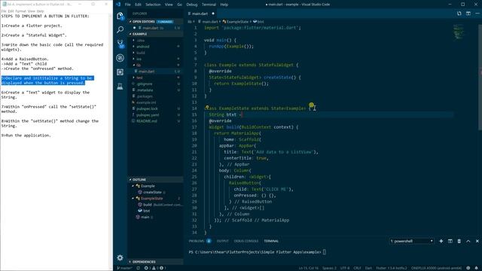Viewport: 482px width, 271px height.
Task: Close the terminal panel
Action: coord(477,241)
